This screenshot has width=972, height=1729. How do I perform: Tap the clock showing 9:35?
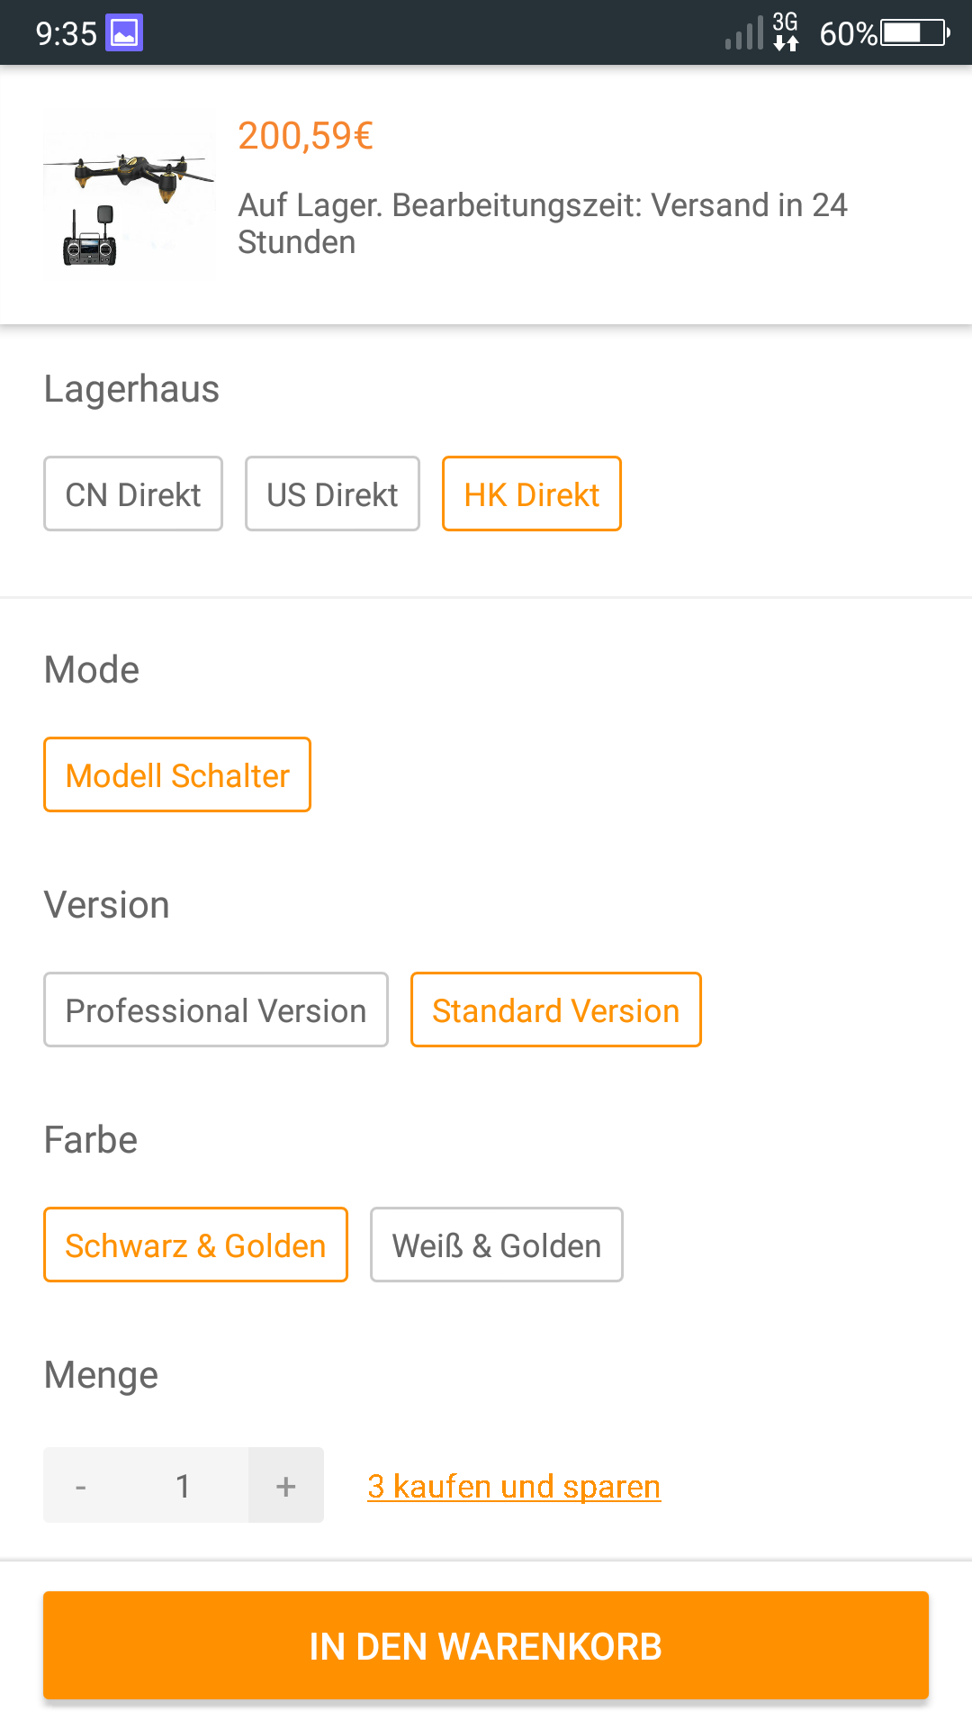pyautogui.click(x=66, y=34)
